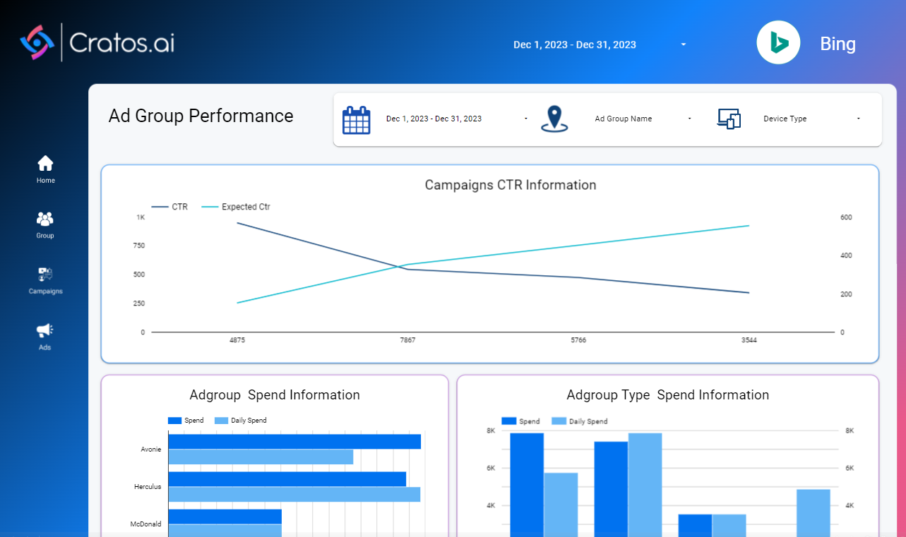Click the Adgroup Type Spend Information title

[668, 395]
